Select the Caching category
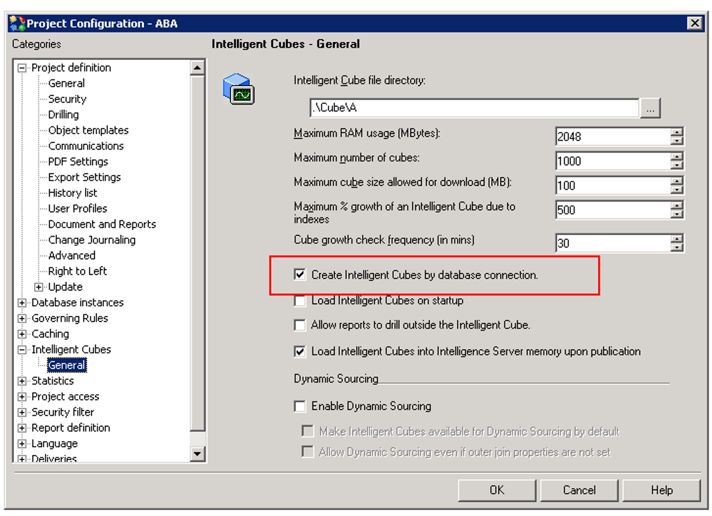 point(50,333)
